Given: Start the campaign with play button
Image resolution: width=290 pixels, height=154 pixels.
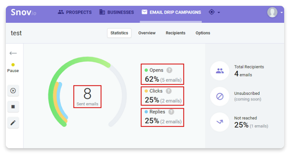Looking at the screenshot, I should click(x=13, y=91).
